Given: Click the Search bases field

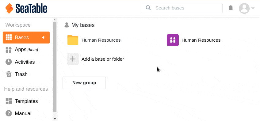Looking at the screenshot, I should click(182, 8).
